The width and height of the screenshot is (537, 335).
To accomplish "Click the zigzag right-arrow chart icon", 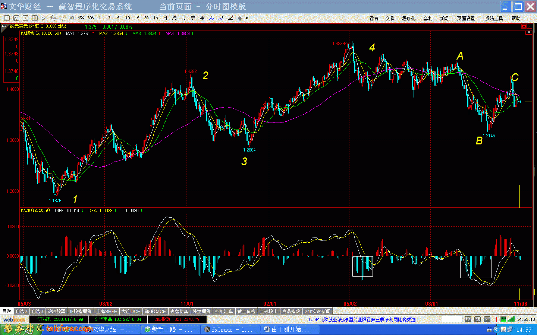I will 221,18.
